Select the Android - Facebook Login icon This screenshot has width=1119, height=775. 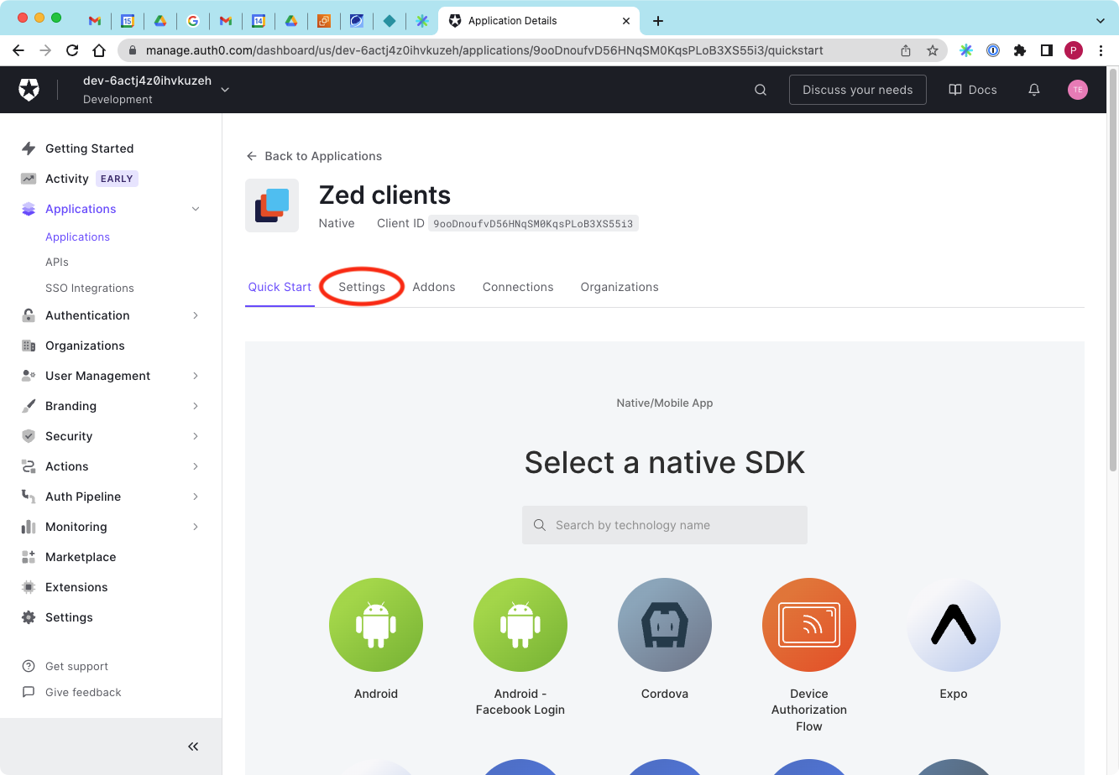pos(520,625)
